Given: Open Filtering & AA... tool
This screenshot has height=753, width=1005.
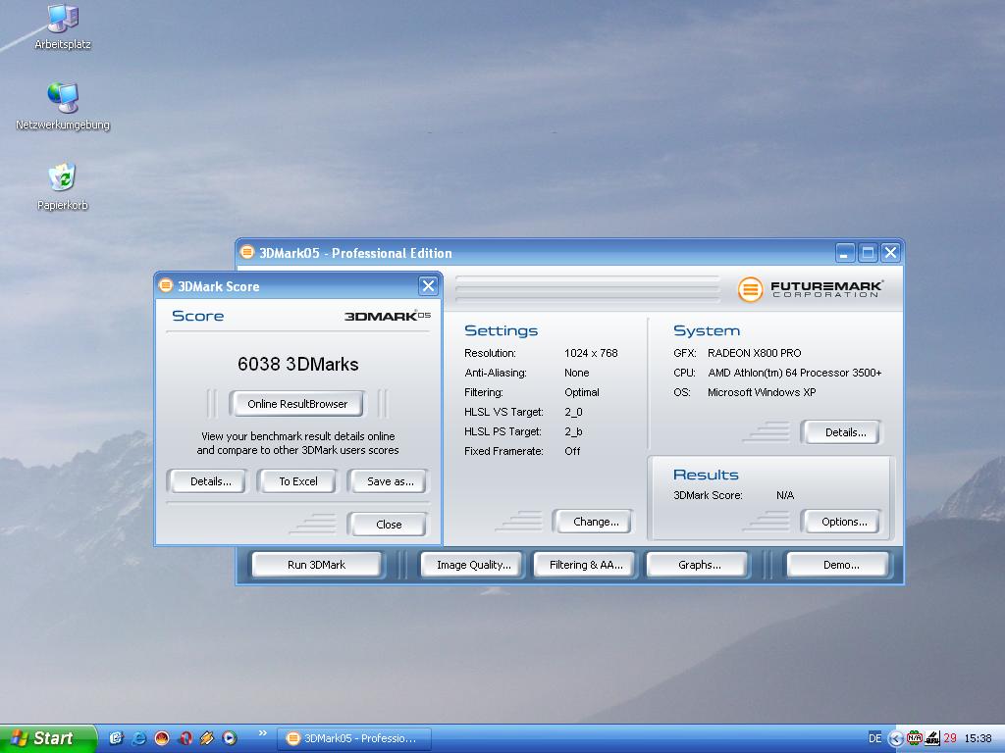Looking at the screenshot, I should tap(586, 565).
